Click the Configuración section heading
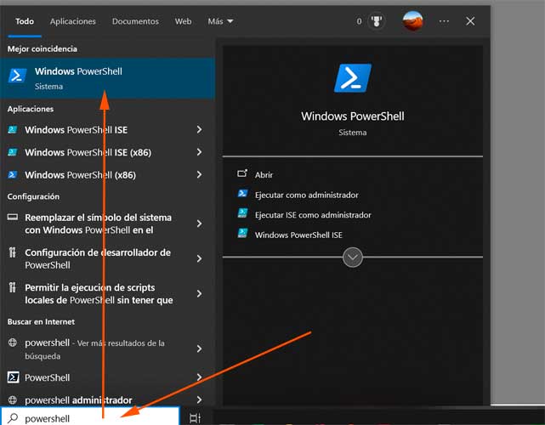This screenshot has width=545, height=425. point(33,196)
